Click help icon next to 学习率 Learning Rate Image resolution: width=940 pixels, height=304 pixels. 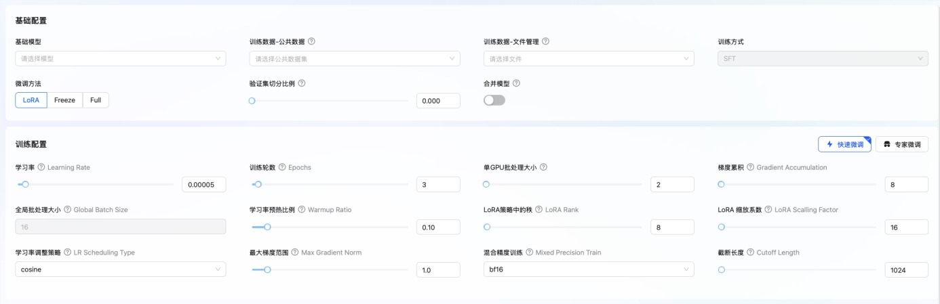coord(41,167)
